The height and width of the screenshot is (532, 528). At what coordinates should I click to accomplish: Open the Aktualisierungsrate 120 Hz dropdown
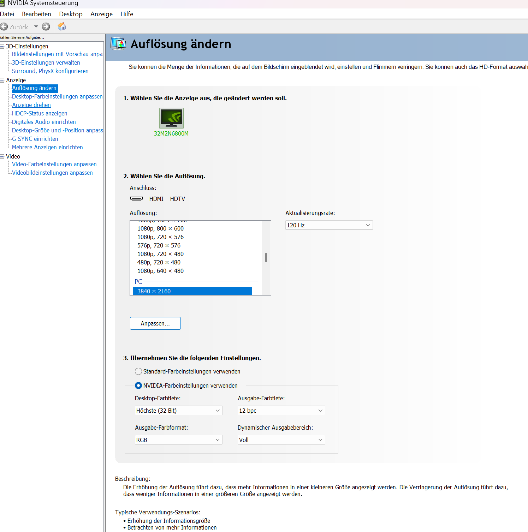[x=329, y=225]
